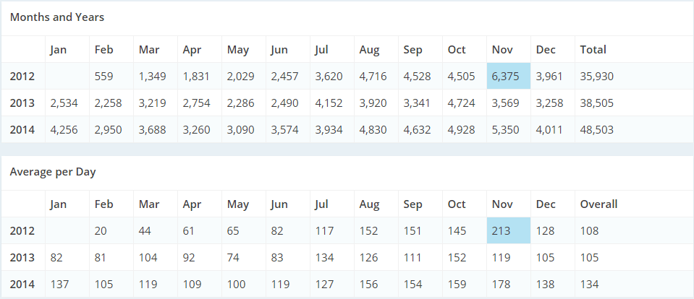694x299 pixels.
Task: Click the 4,256 cell for January 2014
Action: point(64,130)
